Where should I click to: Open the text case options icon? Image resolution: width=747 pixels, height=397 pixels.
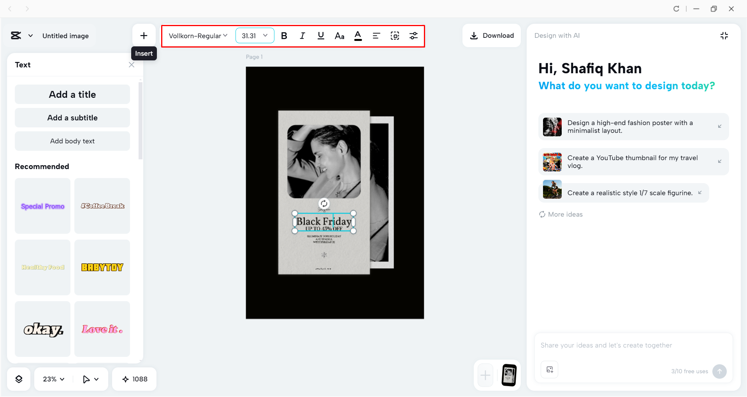pyautogui.click(x=339, y=36)
